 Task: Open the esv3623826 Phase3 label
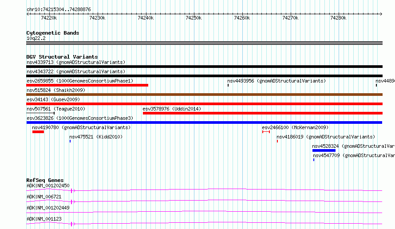tap(80, 118)
